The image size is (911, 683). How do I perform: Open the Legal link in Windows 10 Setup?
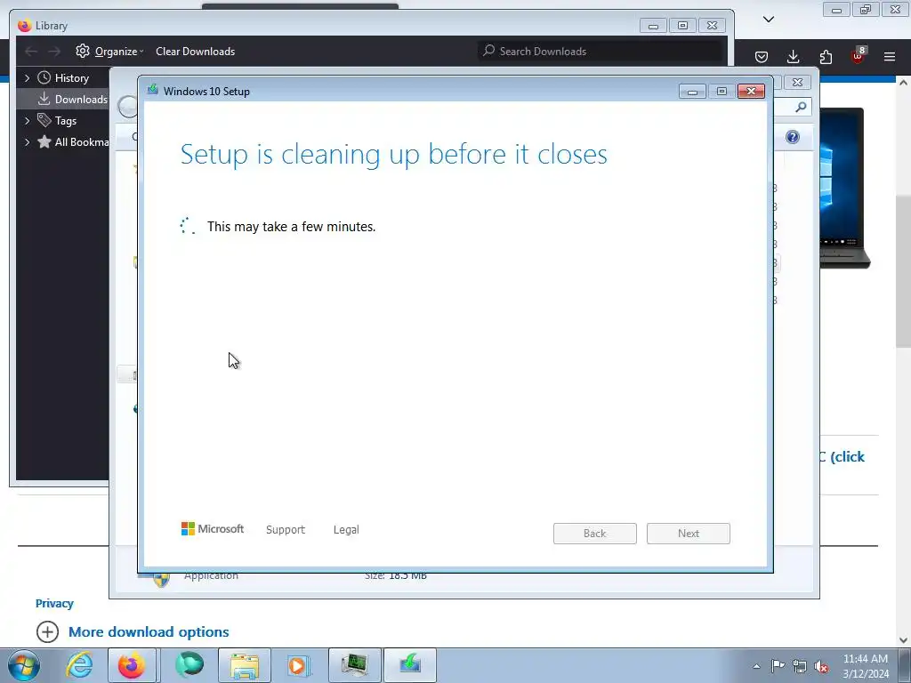[346, 530]
